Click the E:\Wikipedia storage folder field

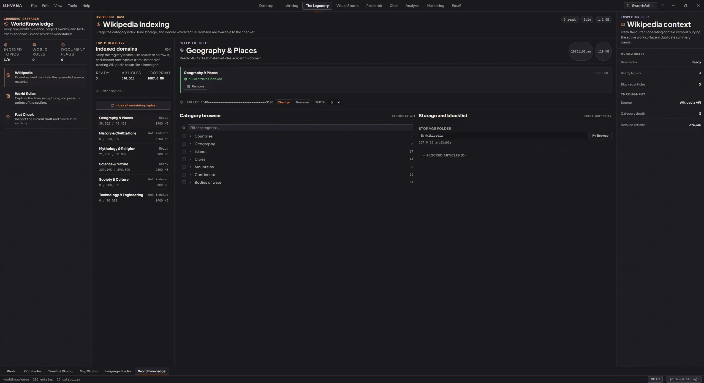[x=503, y=136]
